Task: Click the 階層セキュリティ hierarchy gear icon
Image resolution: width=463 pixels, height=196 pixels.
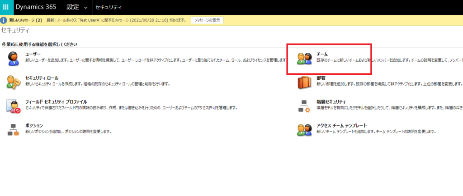Action: point(304,106)
